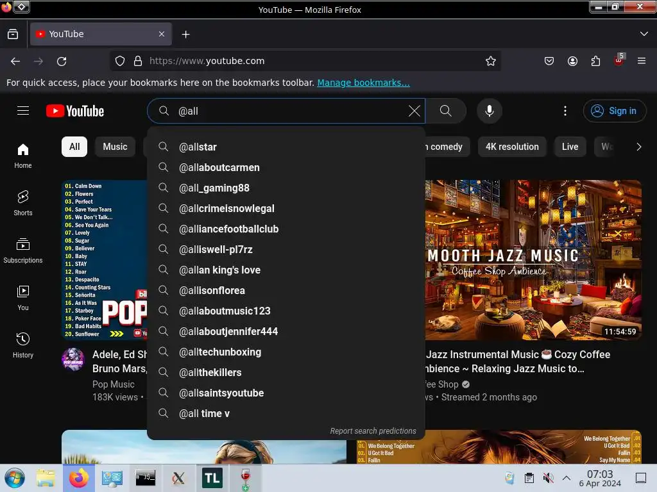This screenshot has height=492, width=657.
Task: Choose suggestion @allsaintsyoutube
Action: click(286, 393)
